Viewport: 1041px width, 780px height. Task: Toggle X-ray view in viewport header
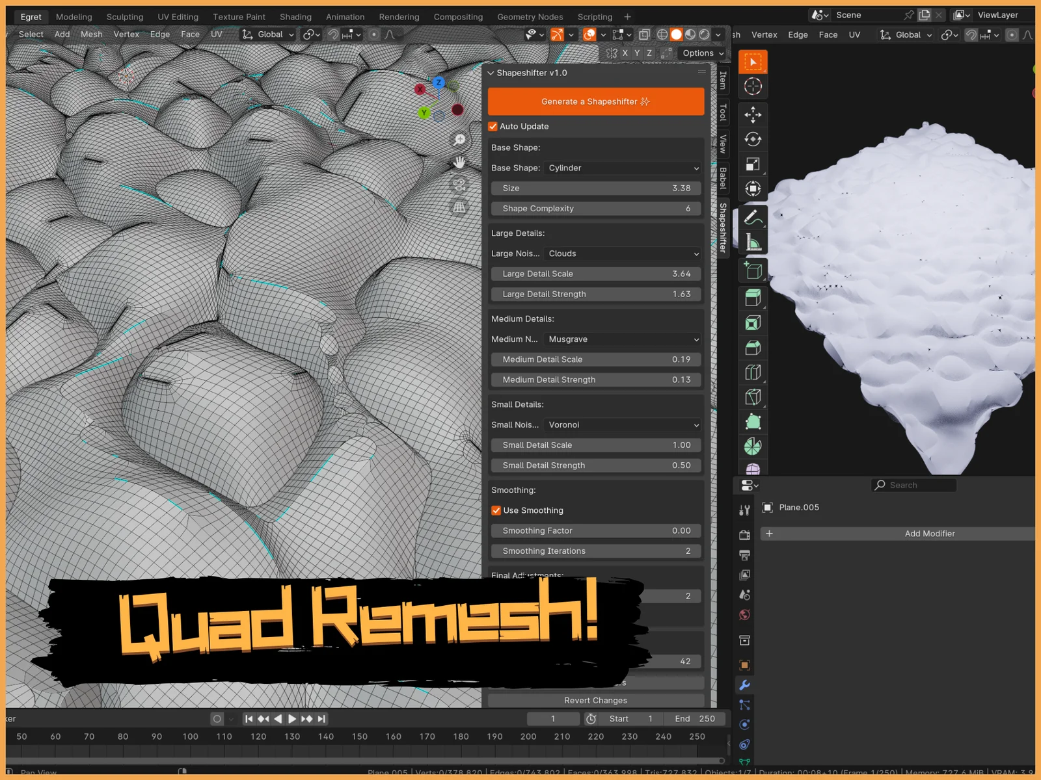pyautogui.click(x=643, y=34)
